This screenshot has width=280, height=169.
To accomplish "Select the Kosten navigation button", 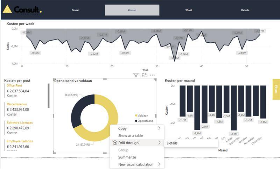I will click(132, 10).
